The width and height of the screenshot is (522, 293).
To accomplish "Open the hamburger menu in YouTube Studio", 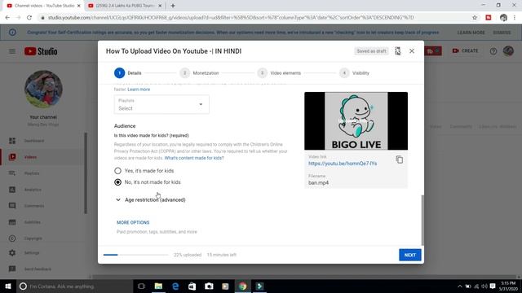I will (12, 51).
